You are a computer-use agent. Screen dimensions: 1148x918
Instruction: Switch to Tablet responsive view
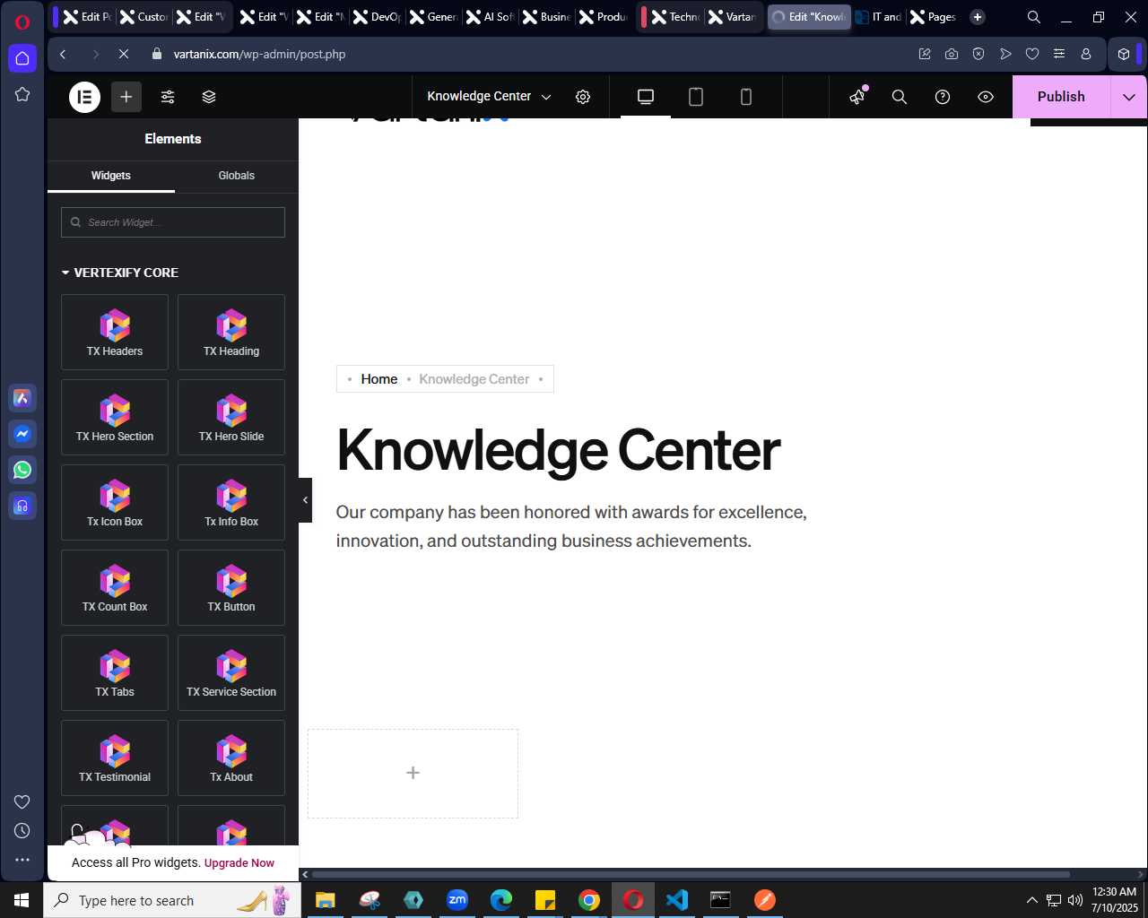pos(696,97)
